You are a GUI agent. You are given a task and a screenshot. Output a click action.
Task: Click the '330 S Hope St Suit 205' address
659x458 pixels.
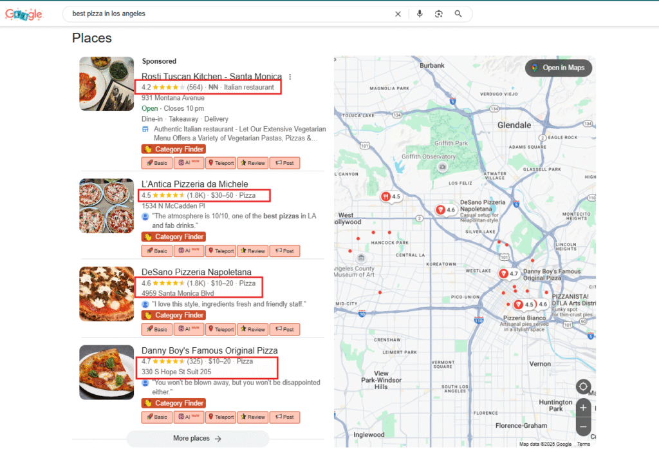point(176,372)
